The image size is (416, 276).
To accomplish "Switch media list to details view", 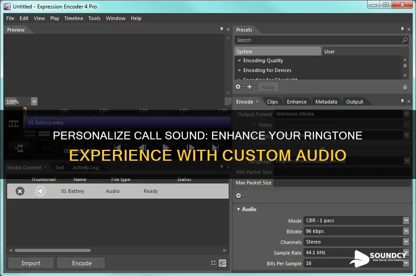I will pyautogui.click(x=223, y=263).
